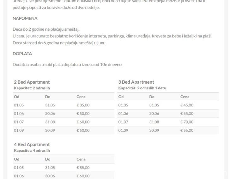Select the € 35,00 price cell
Viewport: 231px width, 179px height.
coord(83,105)
